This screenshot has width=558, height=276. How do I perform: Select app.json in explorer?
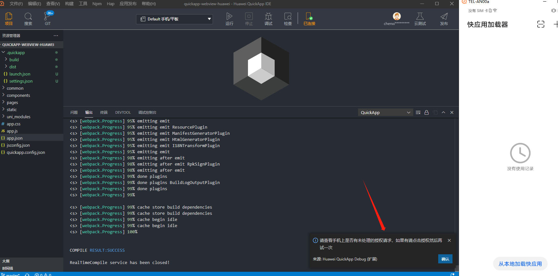point(31,138)
